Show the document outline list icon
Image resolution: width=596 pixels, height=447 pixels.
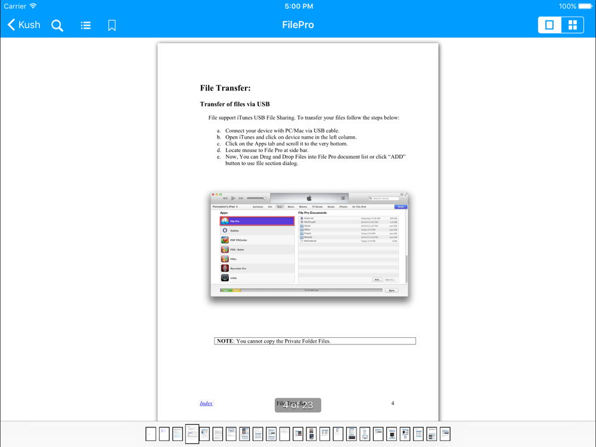click(85, 26)
